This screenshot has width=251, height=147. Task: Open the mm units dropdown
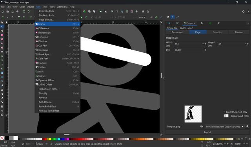click(x=142, y=17)
